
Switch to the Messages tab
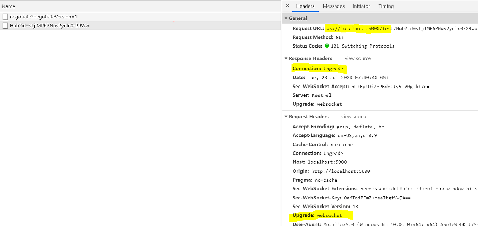pyautogui.click(x=334, y=6)
